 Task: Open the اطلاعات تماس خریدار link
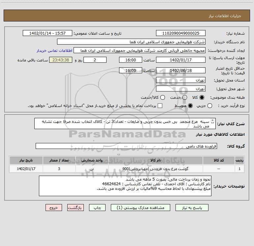tap(54, 51)
